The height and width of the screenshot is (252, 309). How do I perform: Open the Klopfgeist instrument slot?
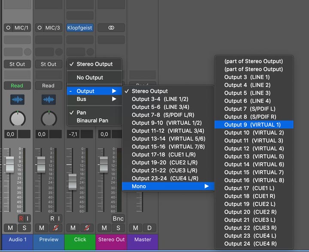pyautogui.click(x=80, y=28)
